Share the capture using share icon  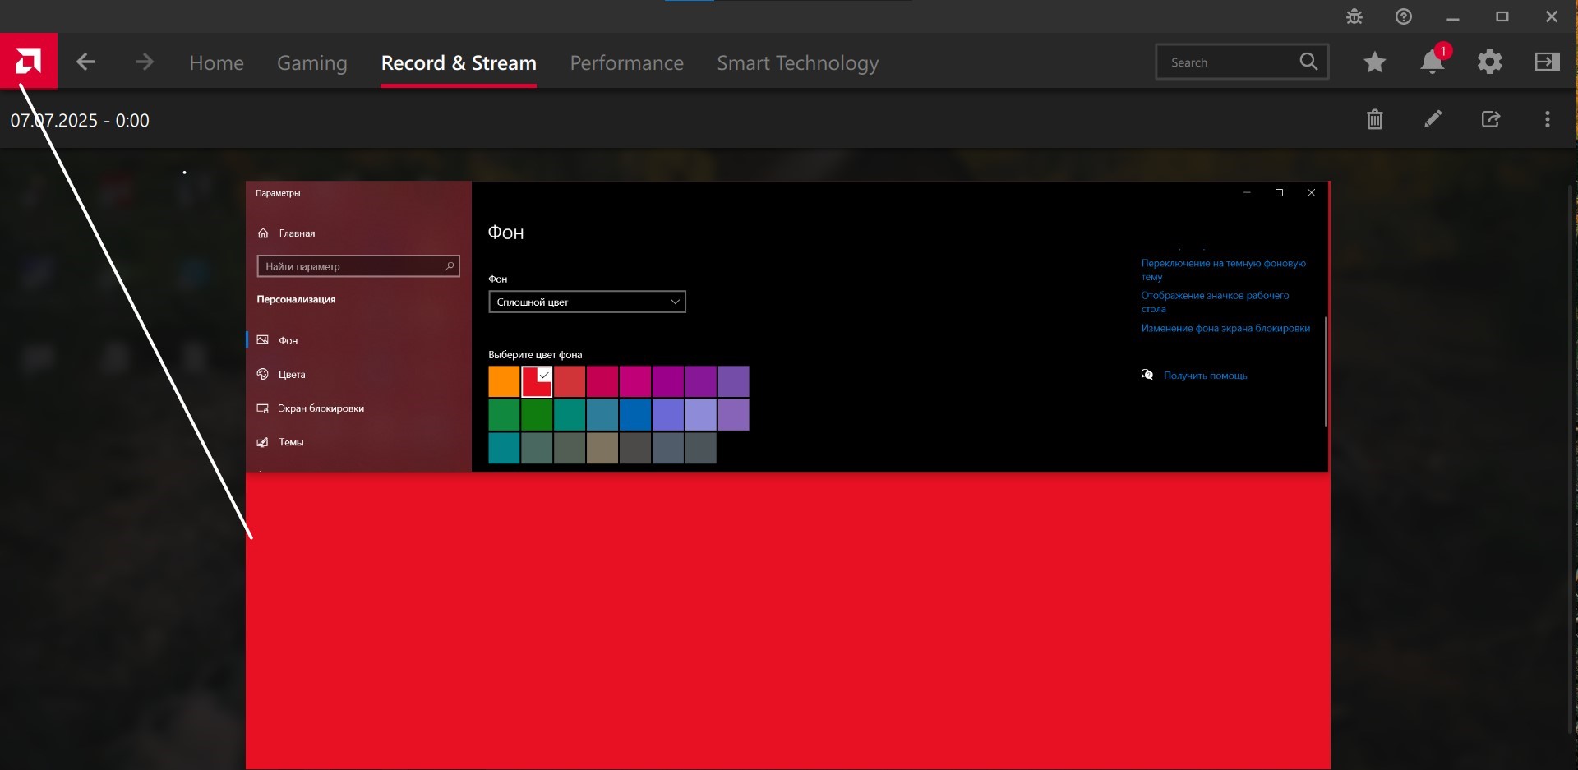tap(1491, 119)
